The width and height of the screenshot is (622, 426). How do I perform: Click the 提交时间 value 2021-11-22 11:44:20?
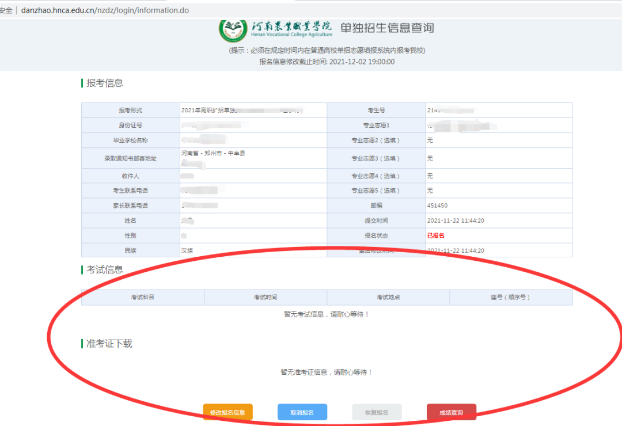pos(456,220)
